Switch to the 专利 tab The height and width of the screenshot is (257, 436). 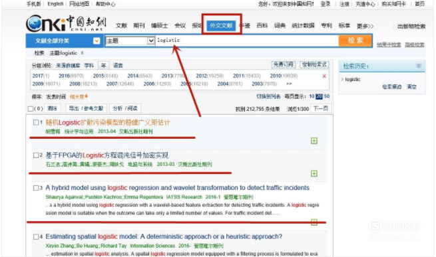tap(326, 25)
